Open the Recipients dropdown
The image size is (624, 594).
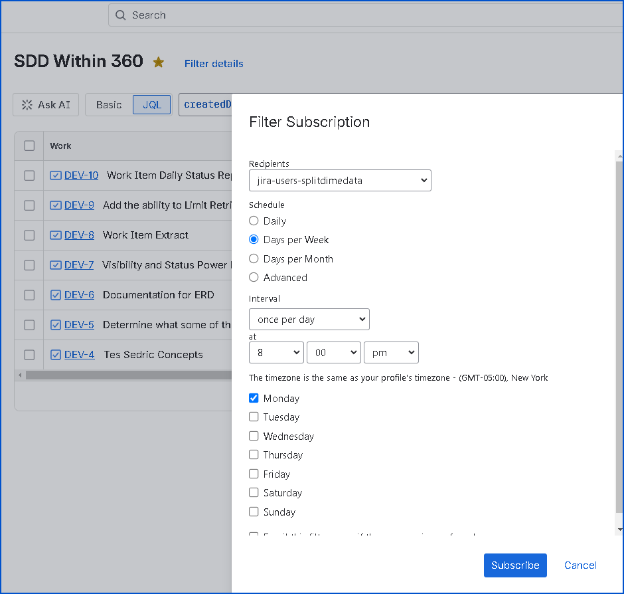click(340, 181)
